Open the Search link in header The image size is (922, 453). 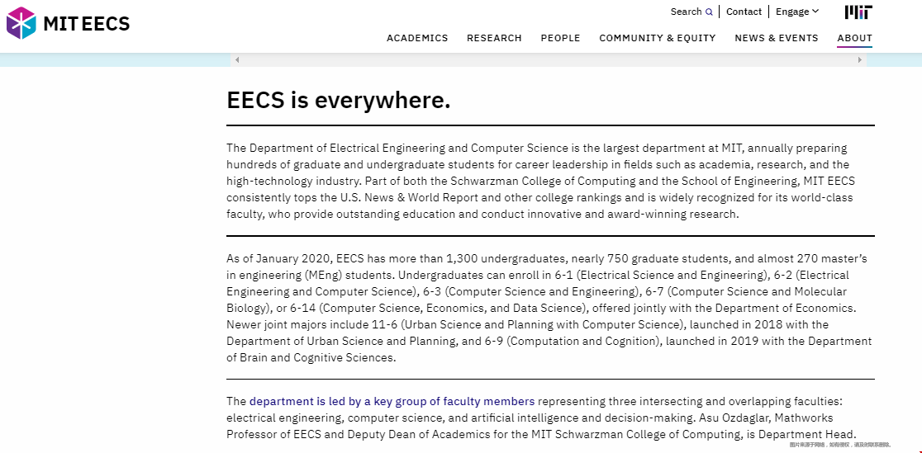686,12
